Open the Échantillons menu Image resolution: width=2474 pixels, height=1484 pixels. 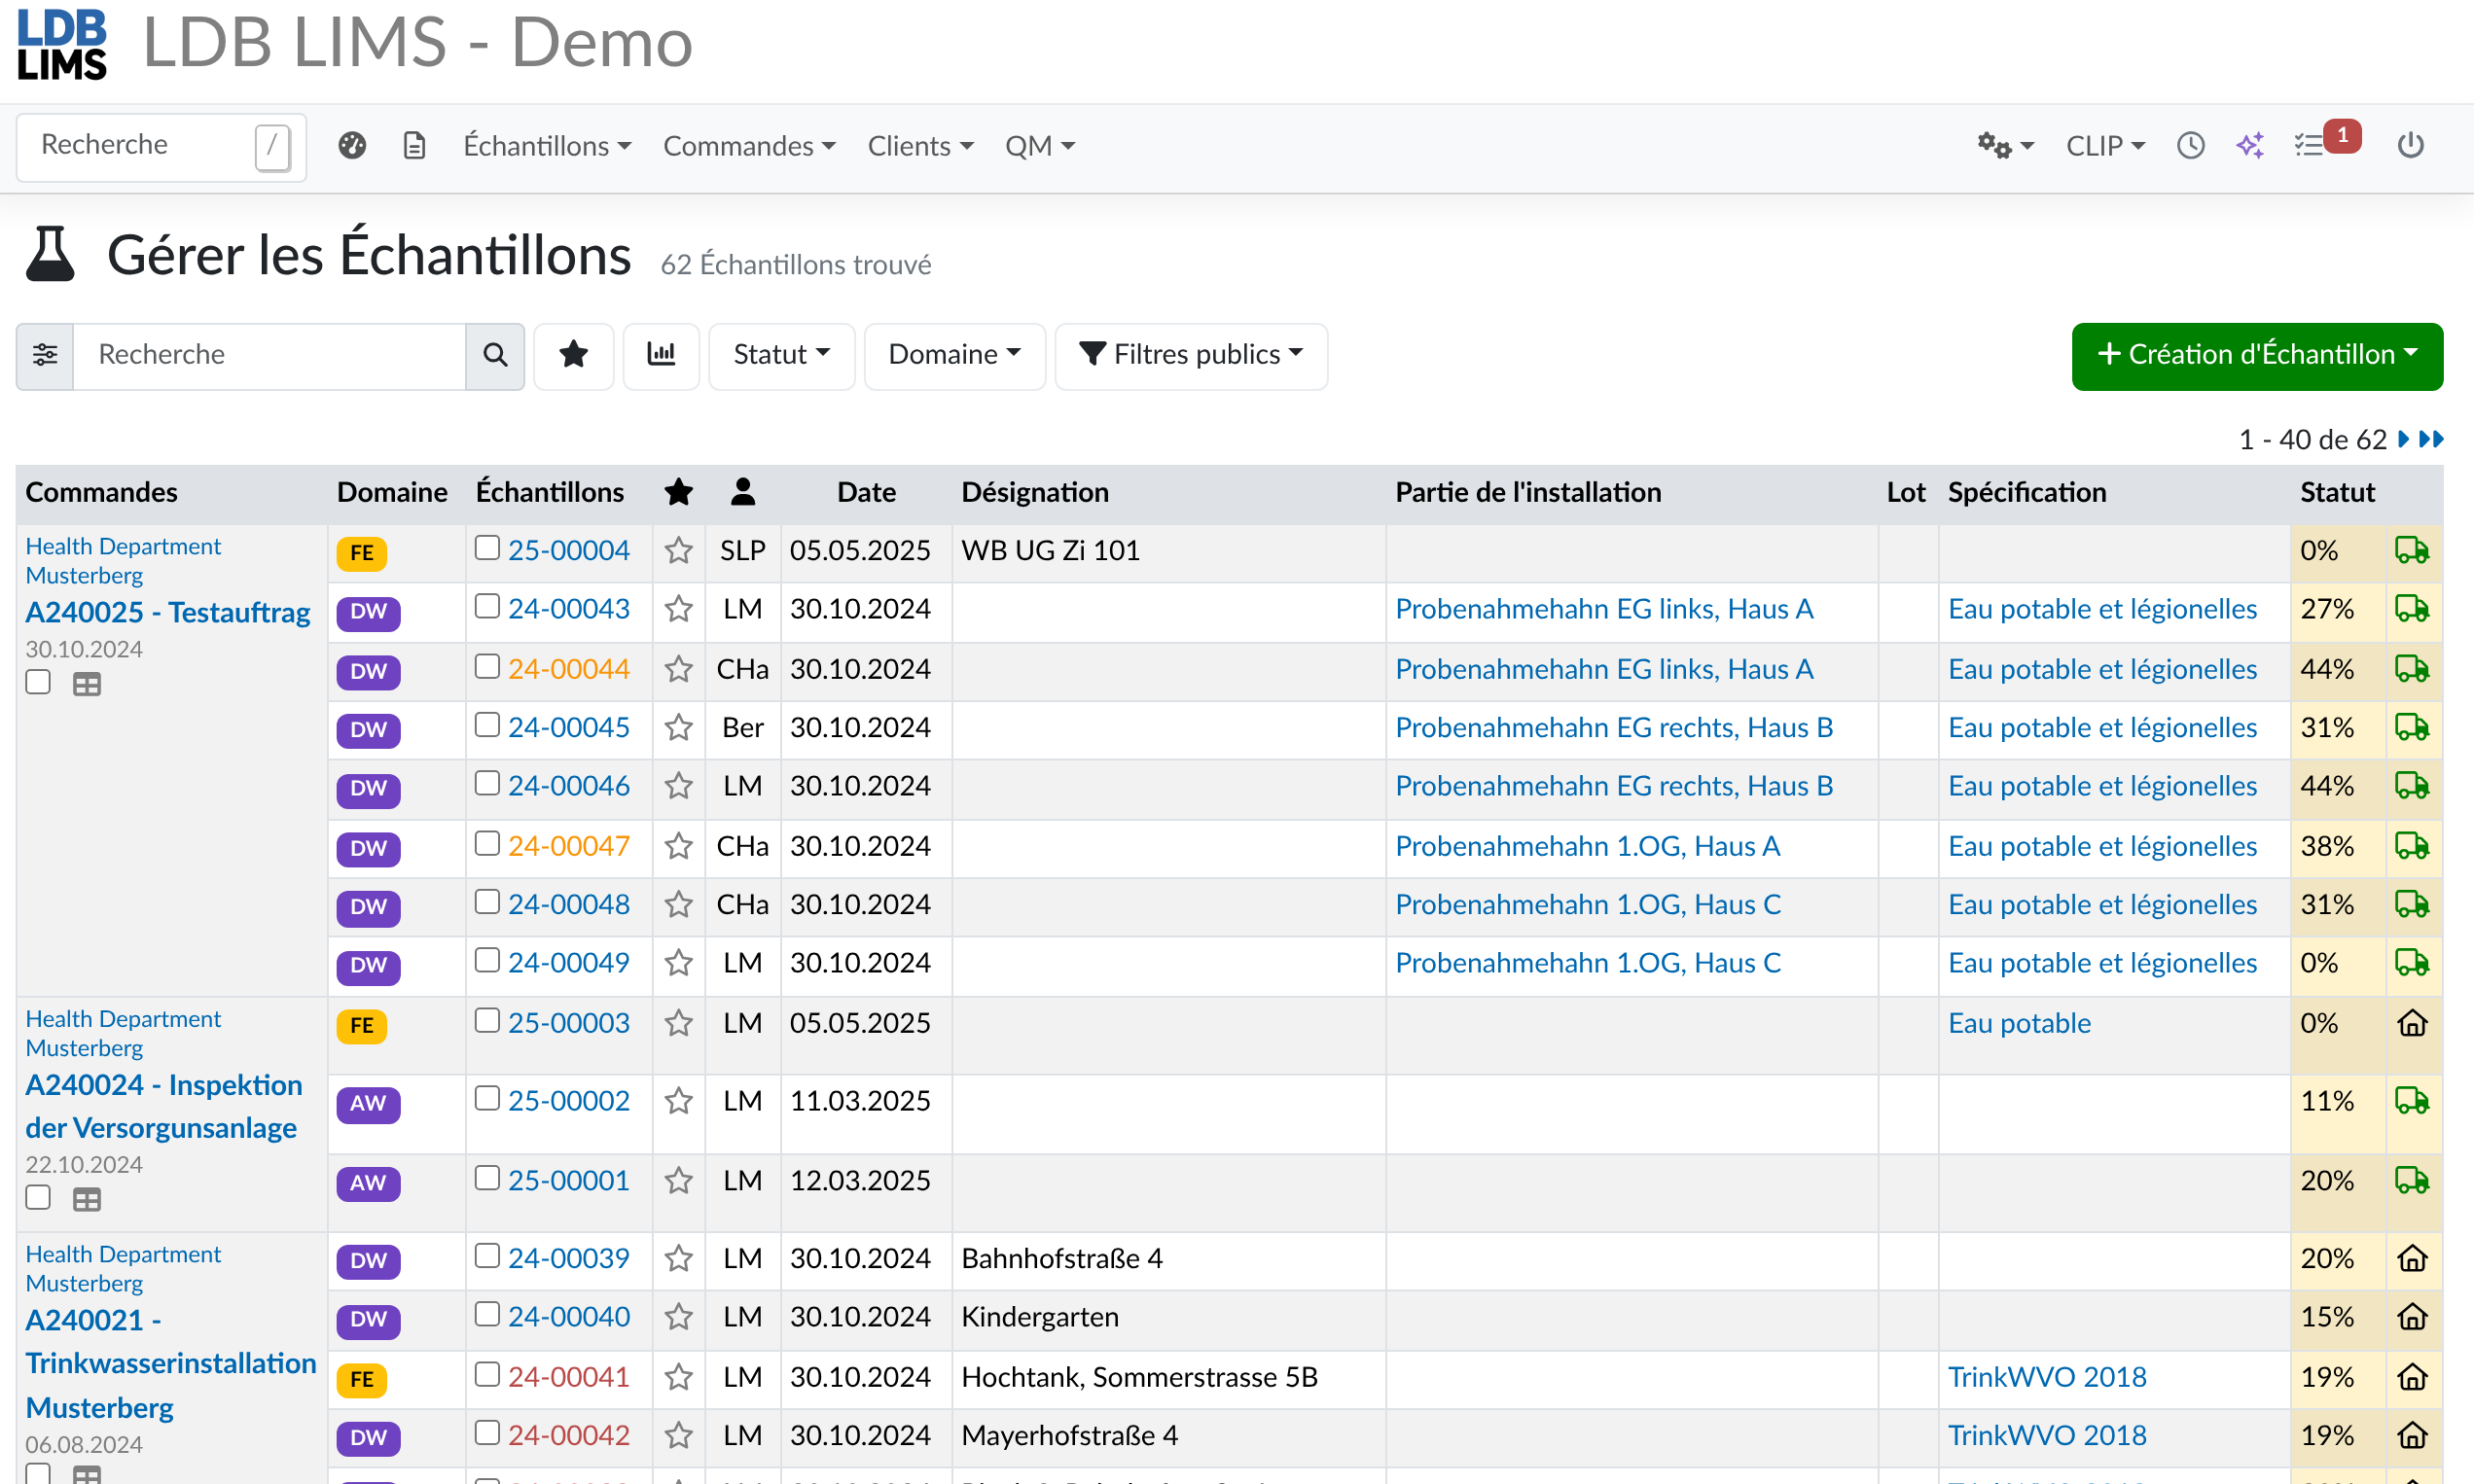547,146
